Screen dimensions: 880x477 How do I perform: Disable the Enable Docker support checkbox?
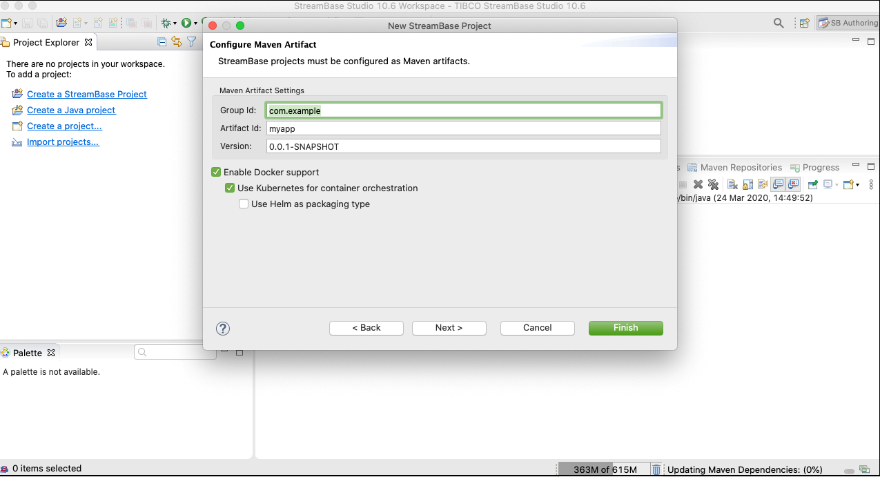[217, 172]
